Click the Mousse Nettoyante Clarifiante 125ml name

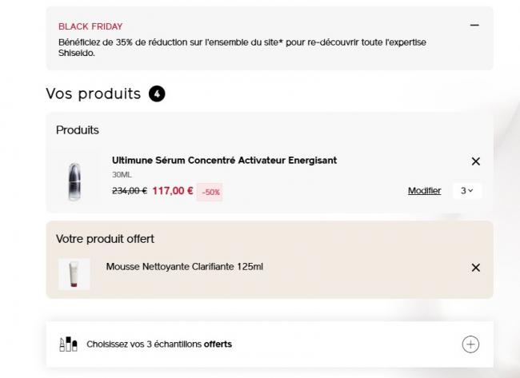[184, 266]
